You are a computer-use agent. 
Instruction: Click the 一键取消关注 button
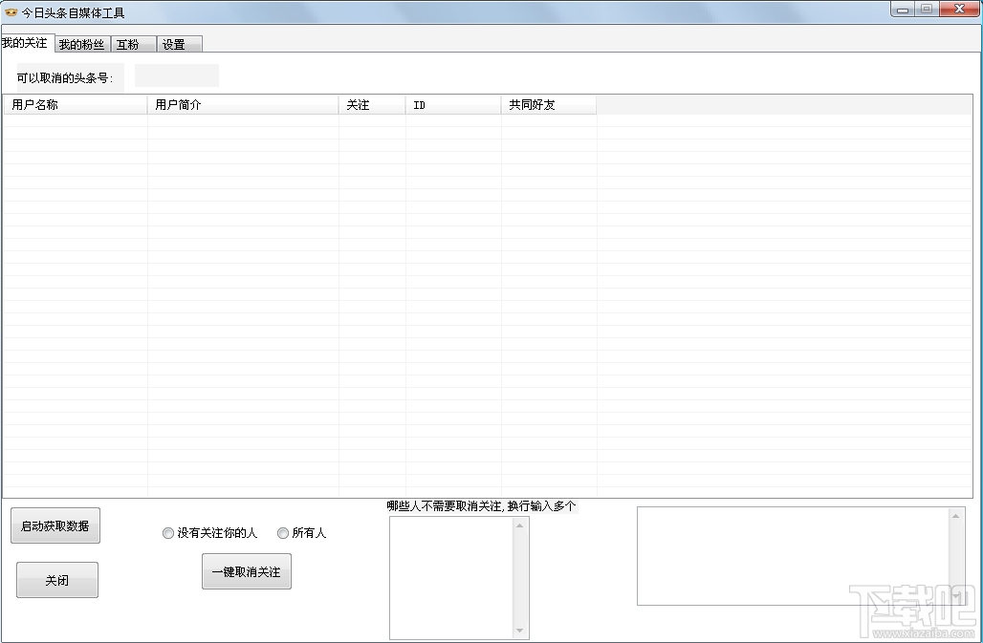247,571
